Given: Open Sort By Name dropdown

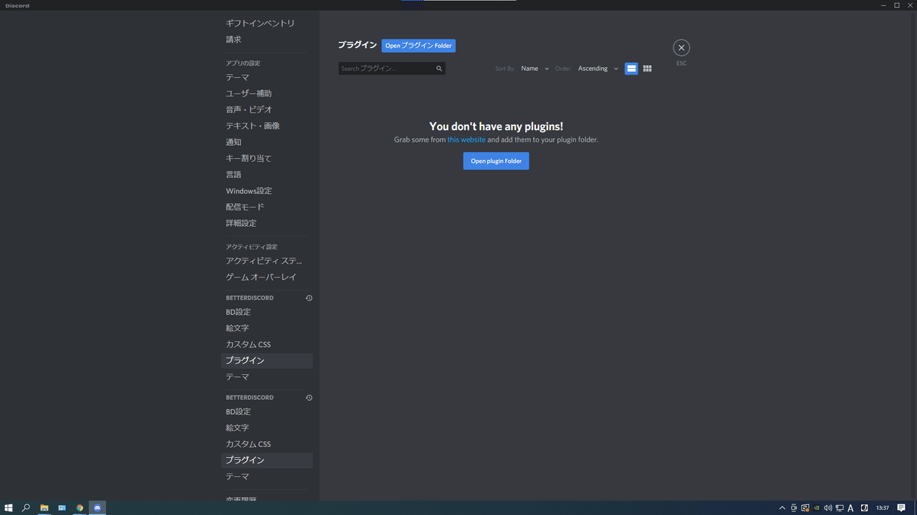Looking at the screenshot, I should [x=534, y=69].
